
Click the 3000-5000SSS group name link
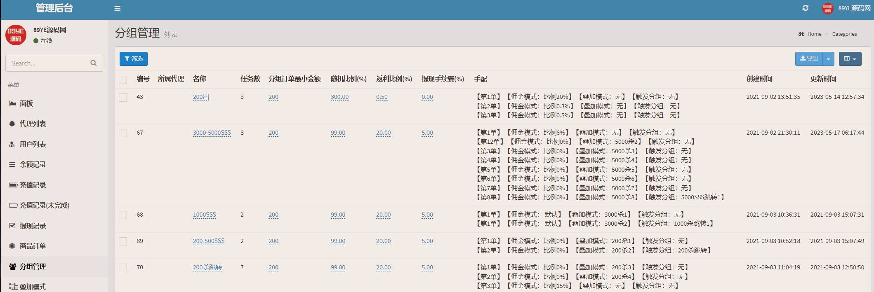(x=212, y=133)
